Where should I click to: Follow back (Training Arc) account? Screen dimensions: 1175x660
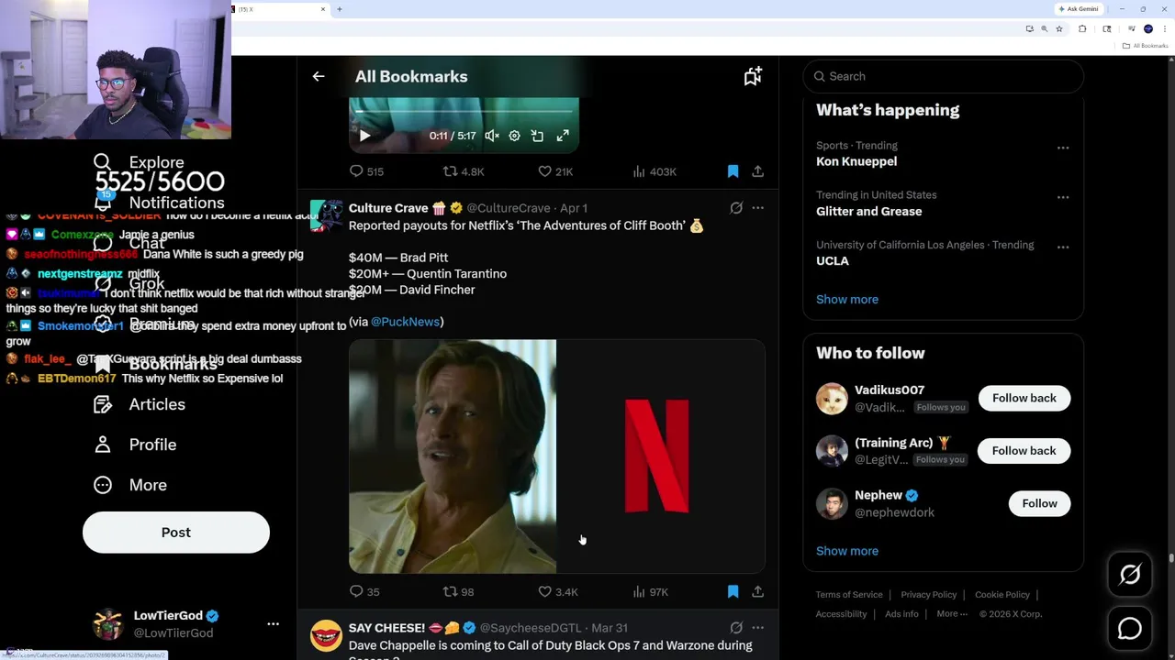click(x=1024, y=451)
